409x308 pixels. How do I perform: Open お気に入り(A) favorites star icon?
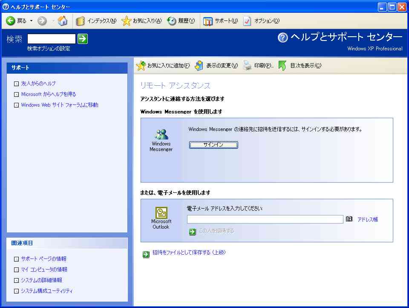click(127, 21)
